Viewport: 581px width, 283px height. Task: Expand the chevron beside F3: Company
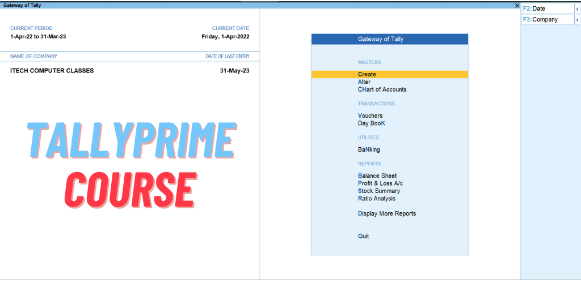point(577,20)
